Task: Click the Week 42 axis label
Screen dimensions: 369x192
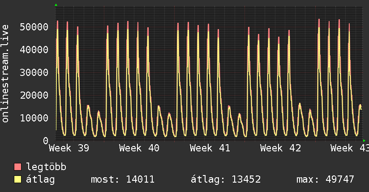Action: 280,148
